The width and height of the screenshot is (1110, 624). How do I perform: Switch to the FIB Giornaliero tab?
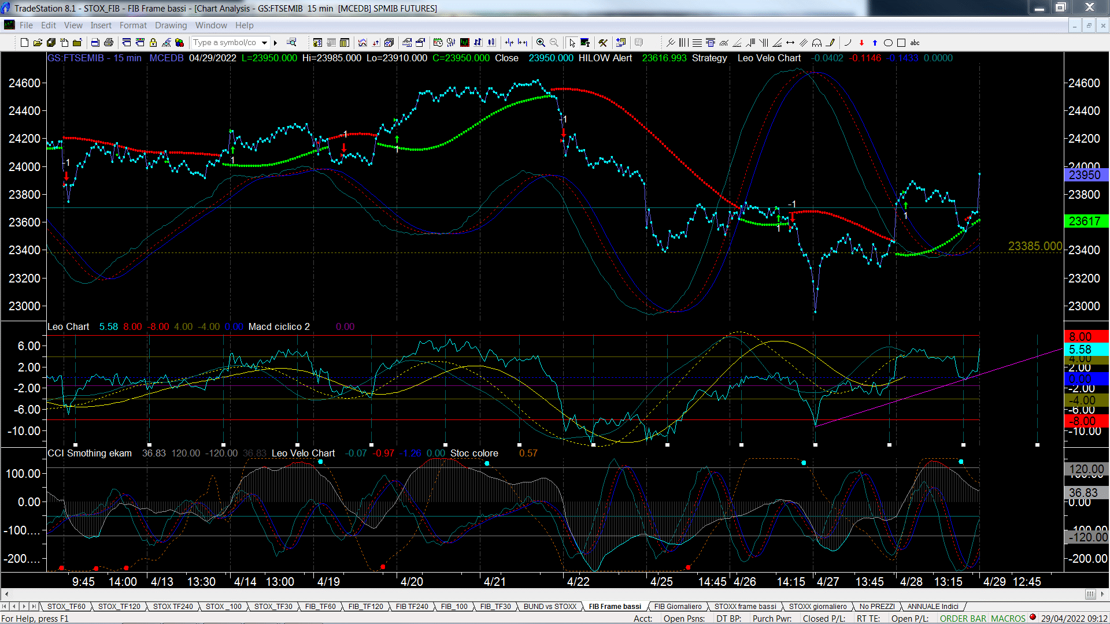[x=678, y=607]
